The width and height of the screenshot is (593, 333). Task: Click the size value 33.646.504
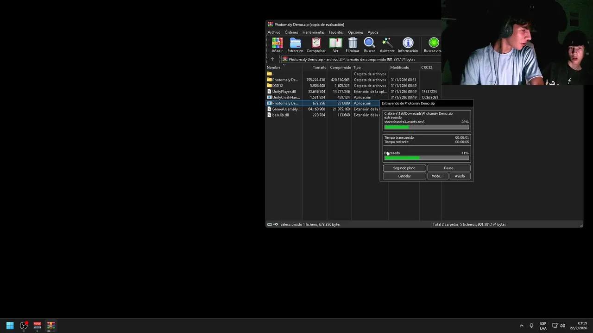click(x=316, y=92)
